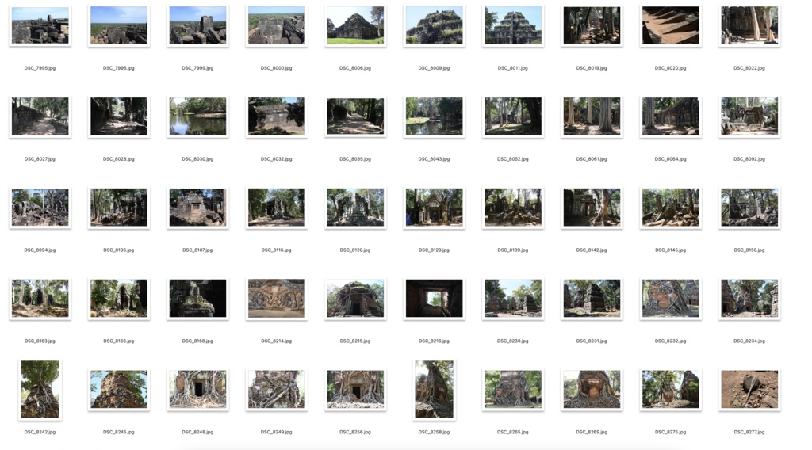Click the DSC_8245.jpg file name label
812x450 pixels.
tap(119, 432)
